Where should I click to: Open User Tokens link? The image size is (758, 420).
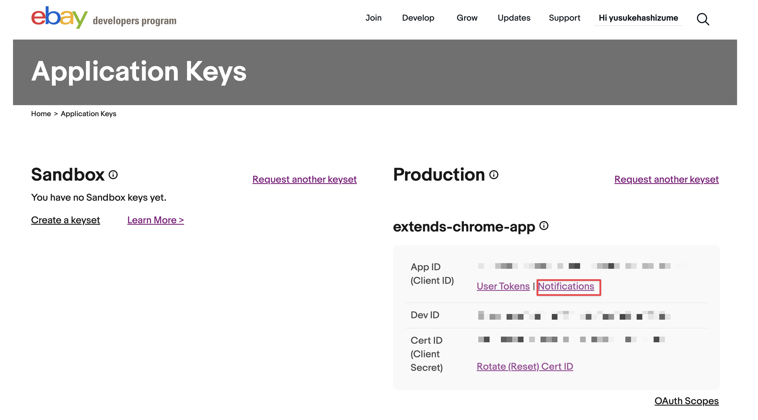point(503,286)
